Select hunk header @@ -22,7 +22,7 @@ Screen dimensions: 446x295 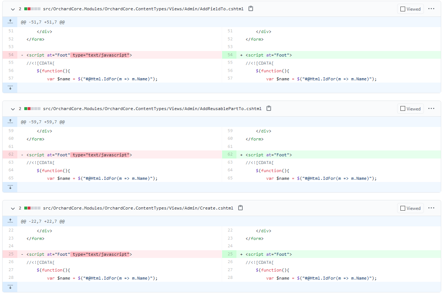43,222
